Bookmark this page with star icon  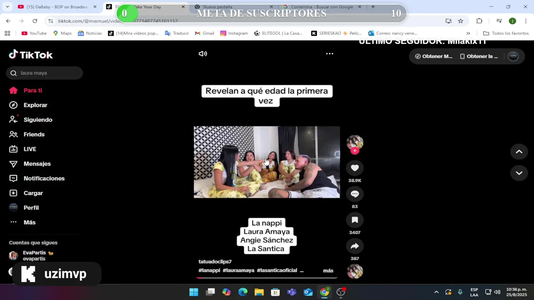(461, 21)
